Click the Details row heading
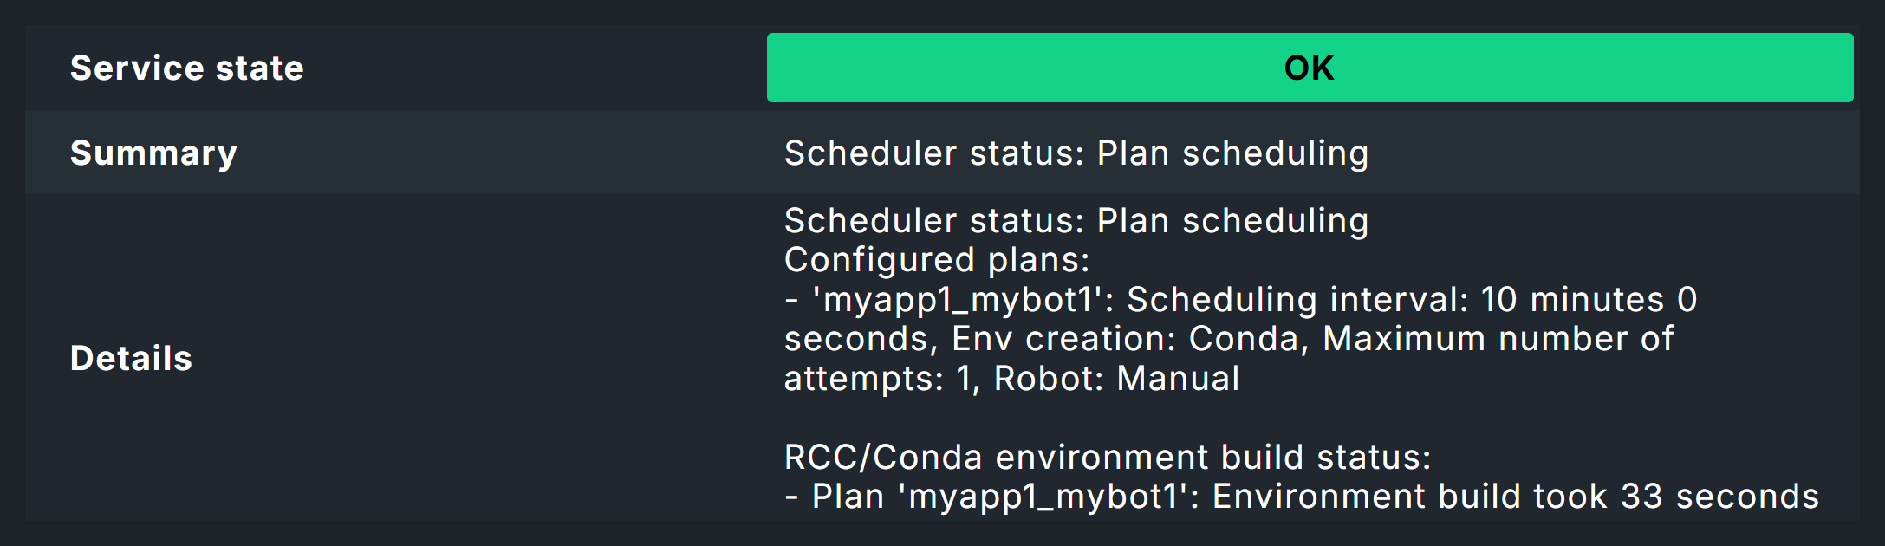1885x546 pixels. [130, 357]
